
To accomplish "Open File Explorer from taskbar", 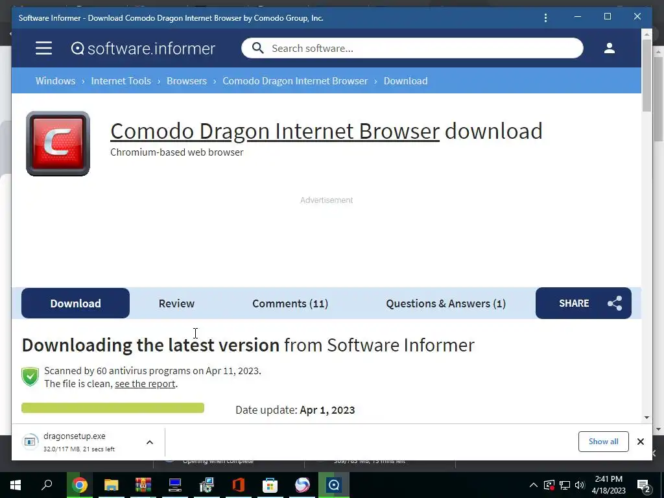I will [x=112, y=485].
